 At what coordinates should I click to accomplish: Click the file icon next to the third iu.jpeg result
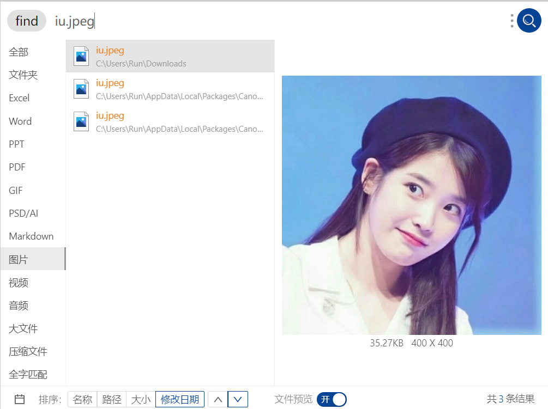[x=81, y=121]
